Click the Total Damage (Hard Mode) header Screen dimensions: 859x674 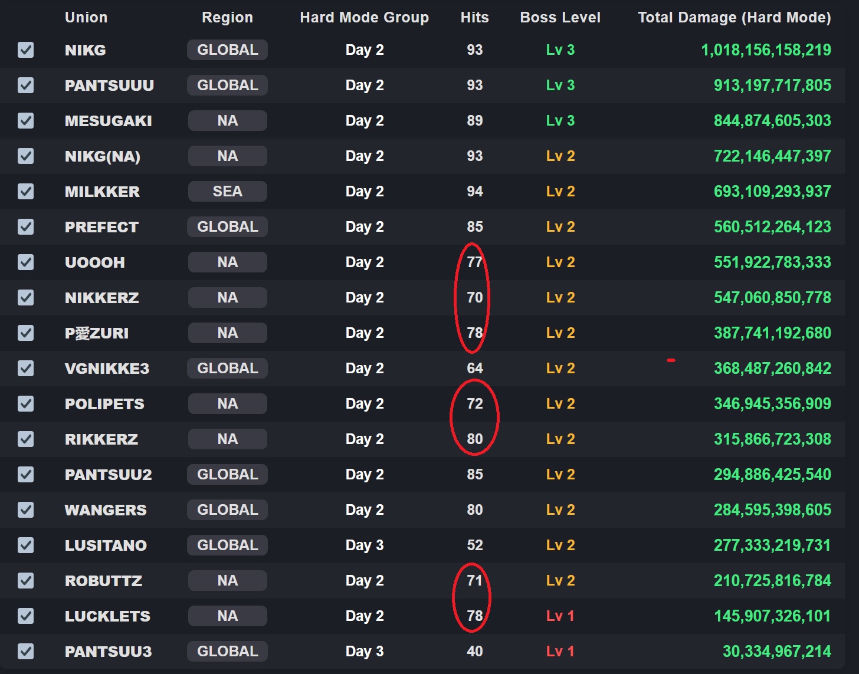coord(735,18)
